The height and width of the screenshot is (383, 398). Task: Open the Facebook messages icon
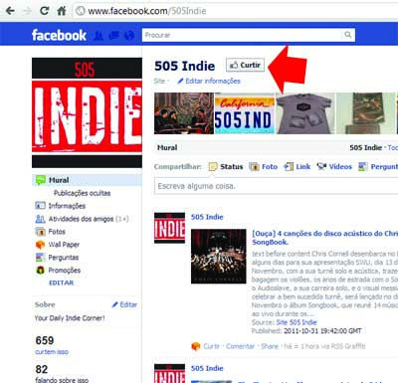(113, 35)
